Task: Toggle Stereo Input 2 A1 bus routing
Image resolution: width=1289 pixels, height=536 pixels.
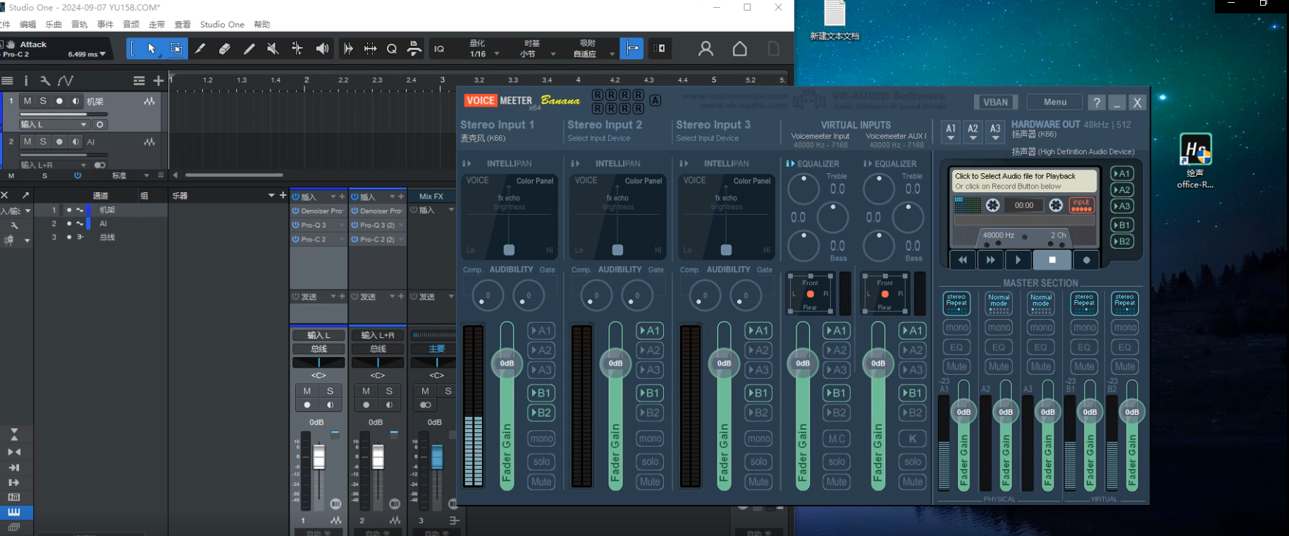Action: pos(650,330)
